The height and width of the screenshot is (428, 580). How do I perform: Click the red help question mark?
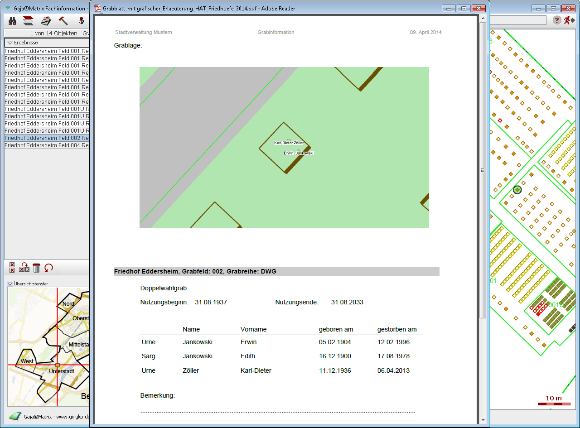557,20
